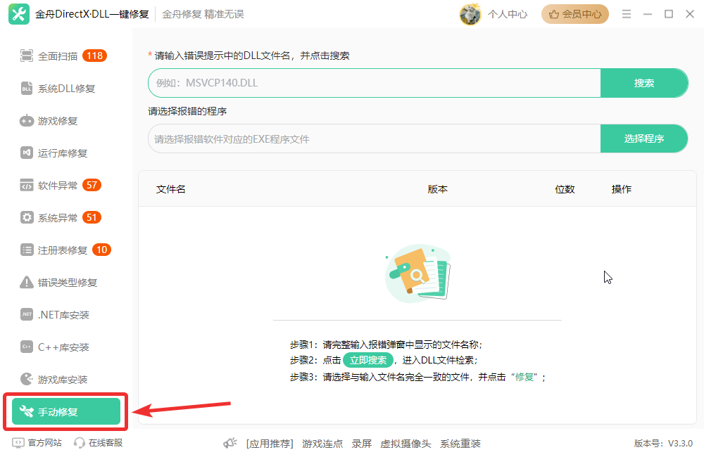Screen dimensions: 704x457
Task: Click the gamepad icon for game repair
Action: click(27, 121)
